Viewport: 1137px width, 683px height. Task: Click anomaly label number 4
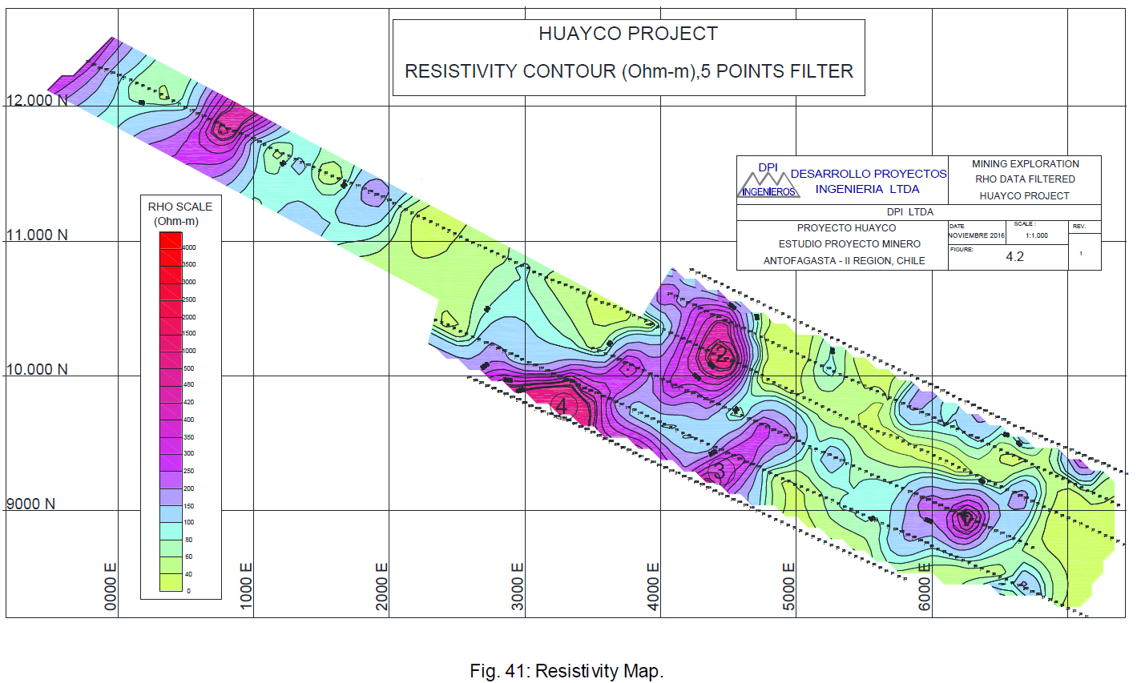562,407
